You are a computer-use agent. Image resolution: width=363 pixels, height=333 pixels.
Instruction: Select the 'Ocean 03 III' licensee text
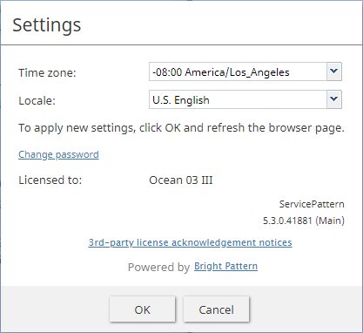click(x=181, y=180)
